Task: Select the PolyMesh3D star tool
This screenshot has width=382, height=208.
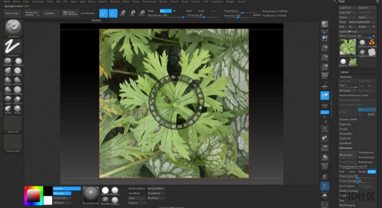Action: point(362,52)
